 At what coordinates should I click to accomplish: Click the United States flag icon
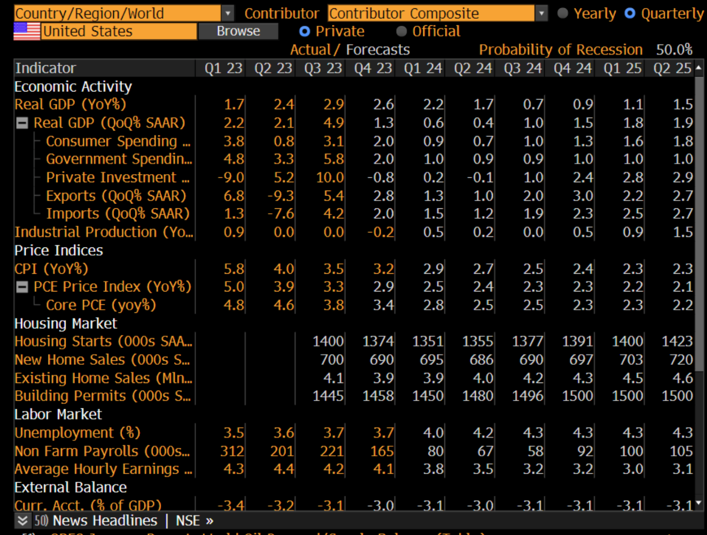click(27, 31)
